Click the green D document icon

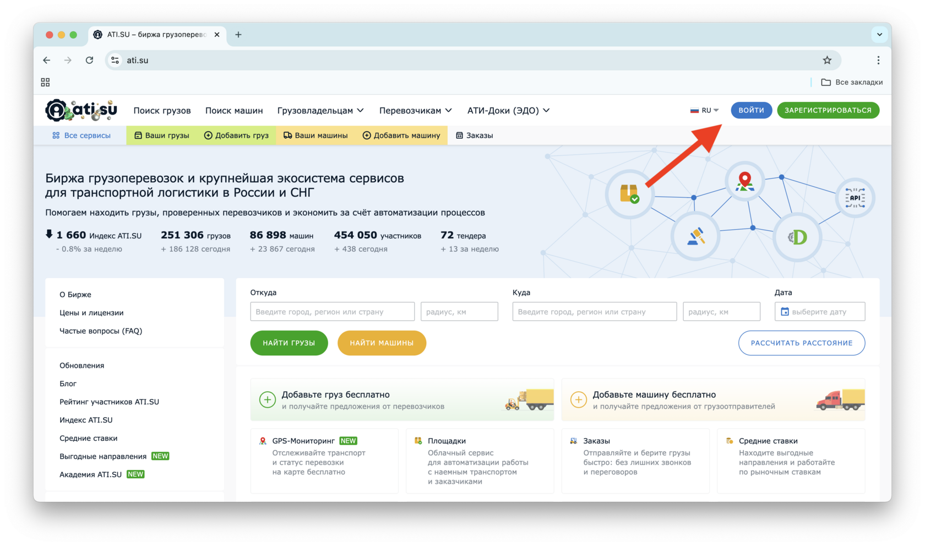click(797, 237)
